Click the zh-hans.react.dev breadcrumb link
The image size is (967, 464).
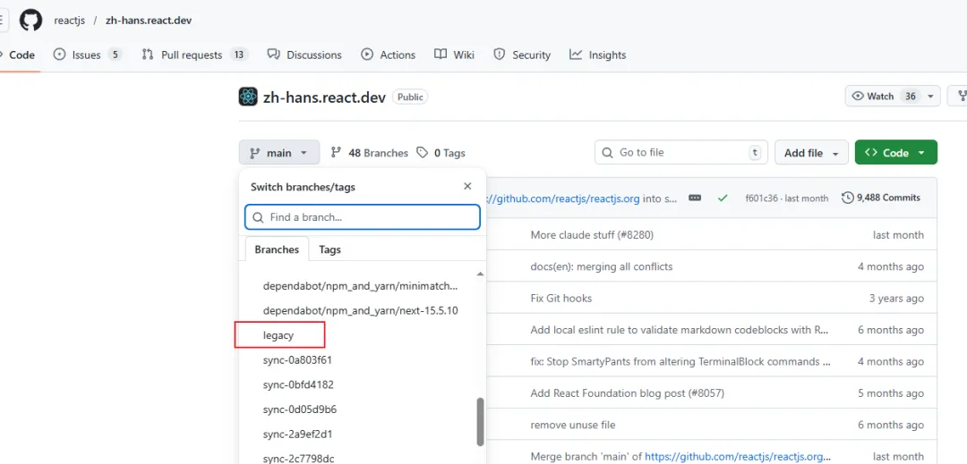149,21
